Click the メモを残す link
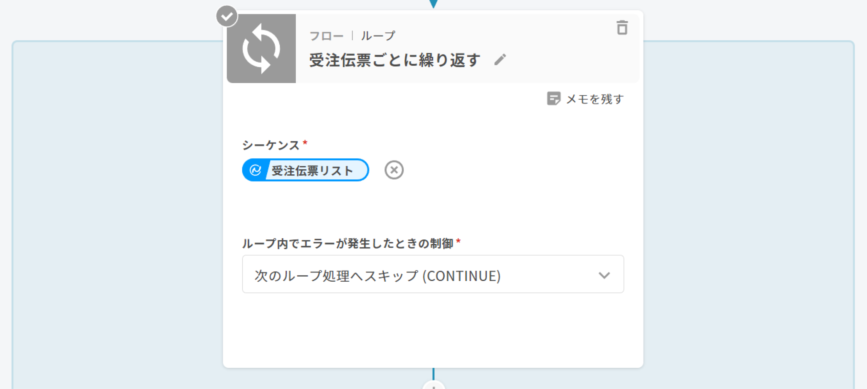This screenshot has width=867, height=389. tap(595, 99)
